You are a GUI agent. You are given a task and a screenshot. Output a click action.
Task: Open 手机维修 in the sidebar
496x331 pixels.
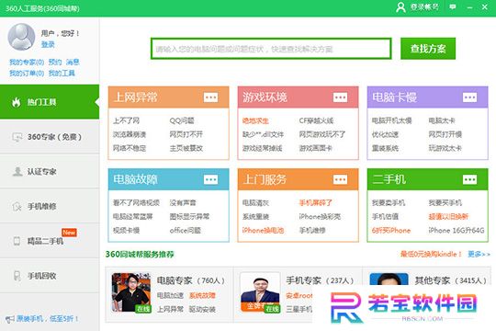50,207
